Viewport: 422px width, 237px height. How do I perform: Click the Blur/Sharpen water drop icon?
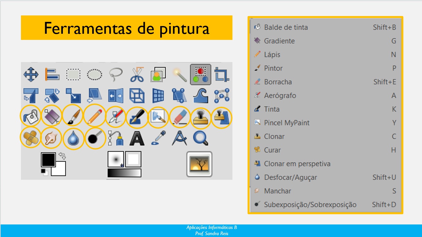(x=73, y=138)
